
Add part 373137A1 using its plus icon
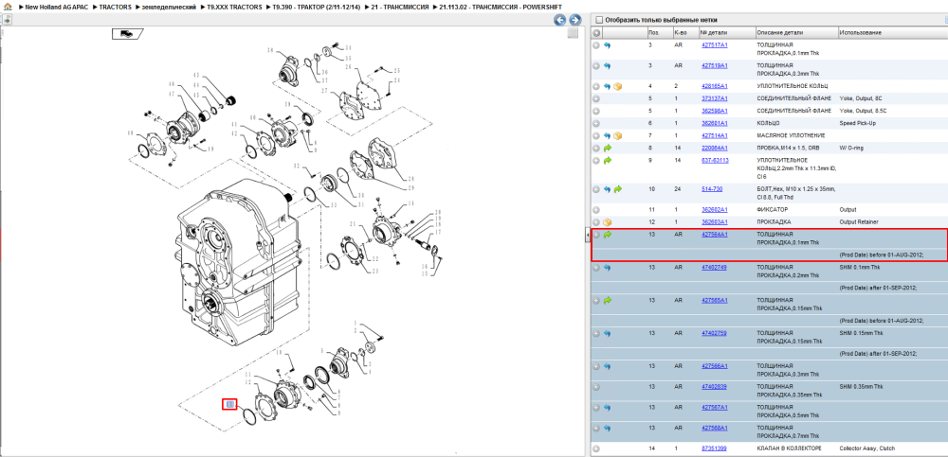tap(596, 98)
